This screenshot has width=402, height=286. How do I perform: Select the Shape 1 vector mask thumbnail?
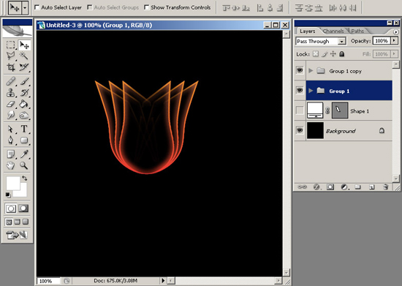tap(340, 110)
